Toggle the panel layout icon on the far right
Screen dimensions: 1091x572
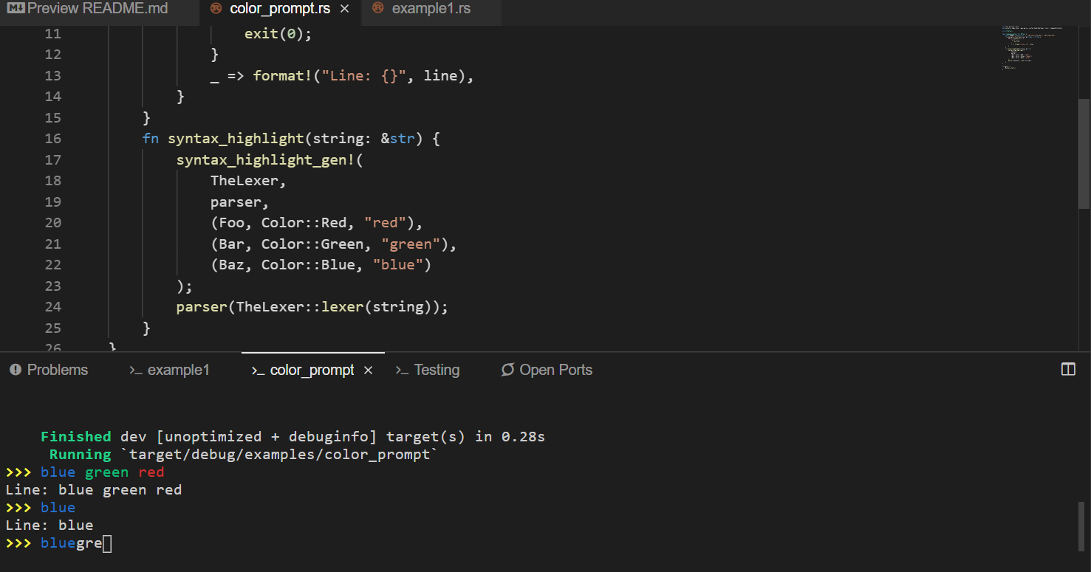tap(1068, 368)
